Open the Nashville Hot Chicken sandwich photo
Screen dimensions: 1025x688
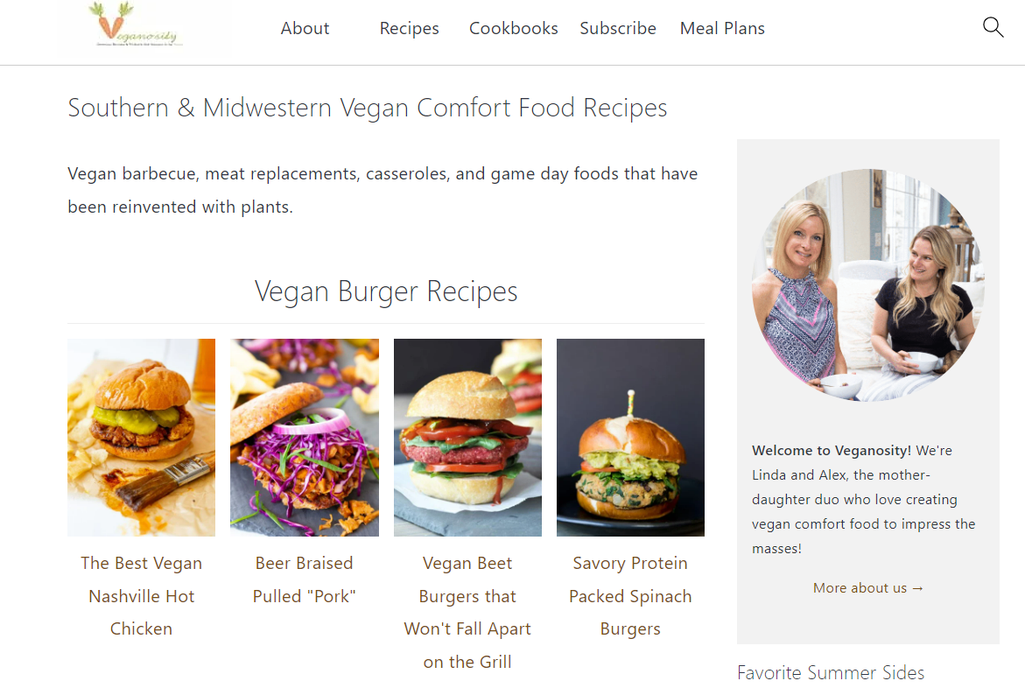tap(141, 438)
